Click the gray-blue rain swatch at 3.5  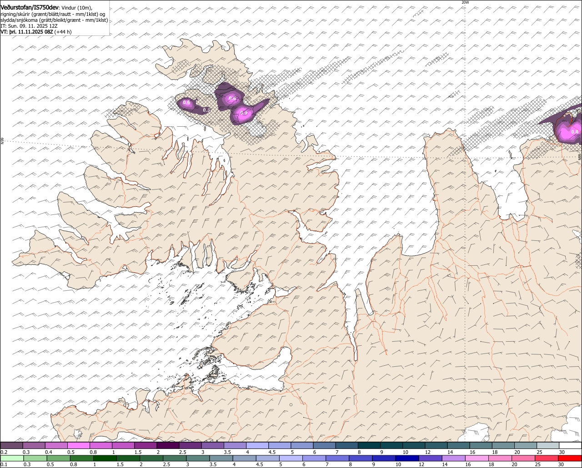point(221,458)
